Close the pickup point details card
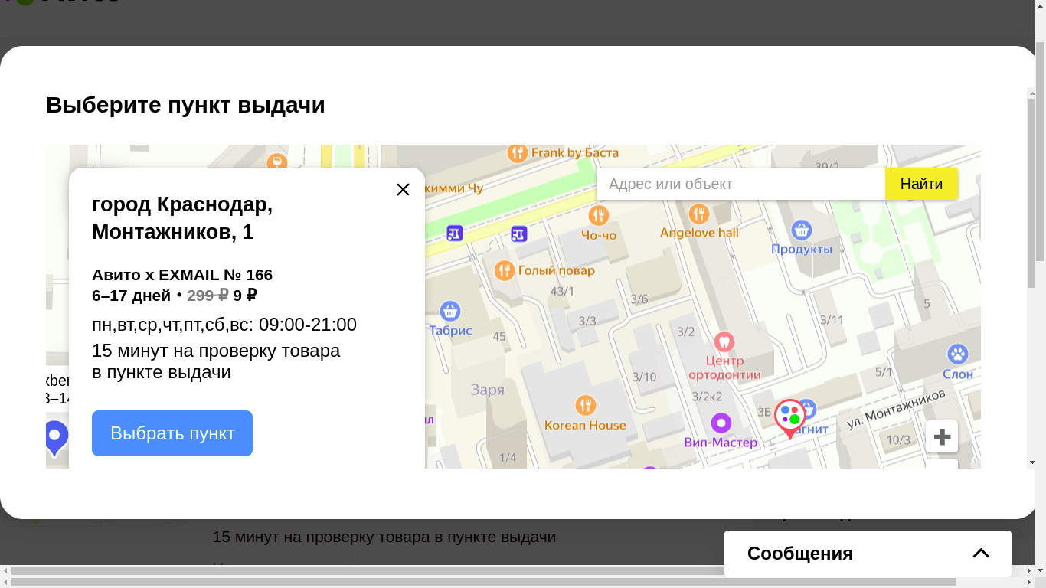 [x=403, y=189]
